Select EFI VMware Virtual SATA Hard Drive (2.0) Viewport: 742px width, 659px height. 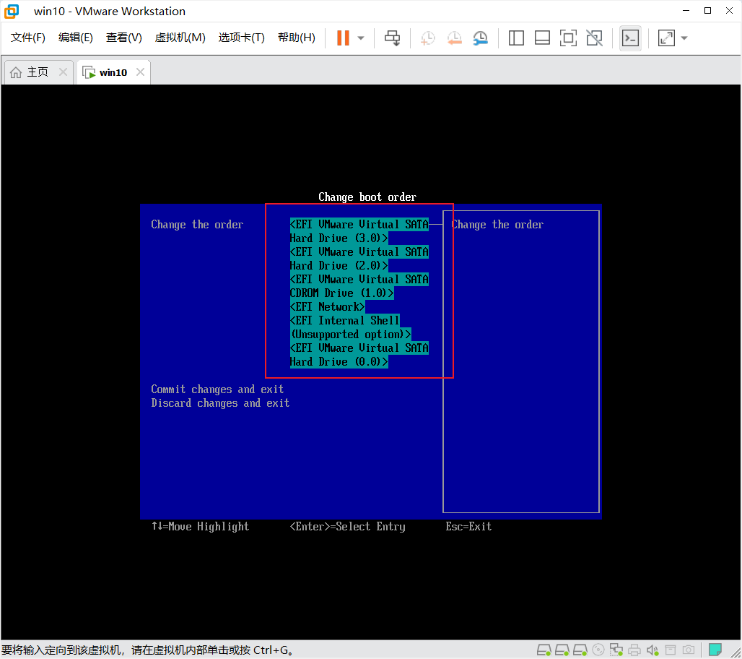point(359,259)
